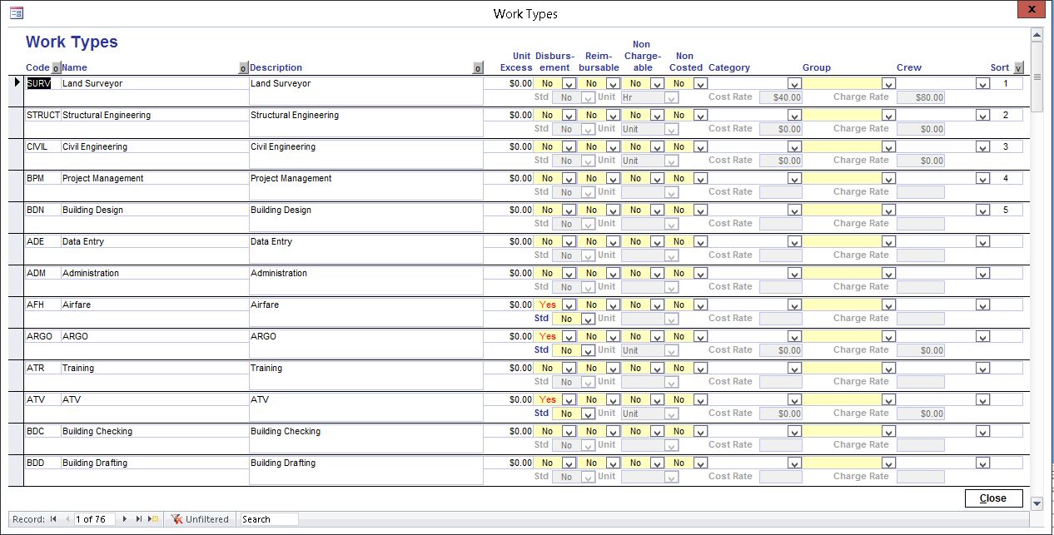Open Disbursement dropdown for Airfare row

pos(569,305)
